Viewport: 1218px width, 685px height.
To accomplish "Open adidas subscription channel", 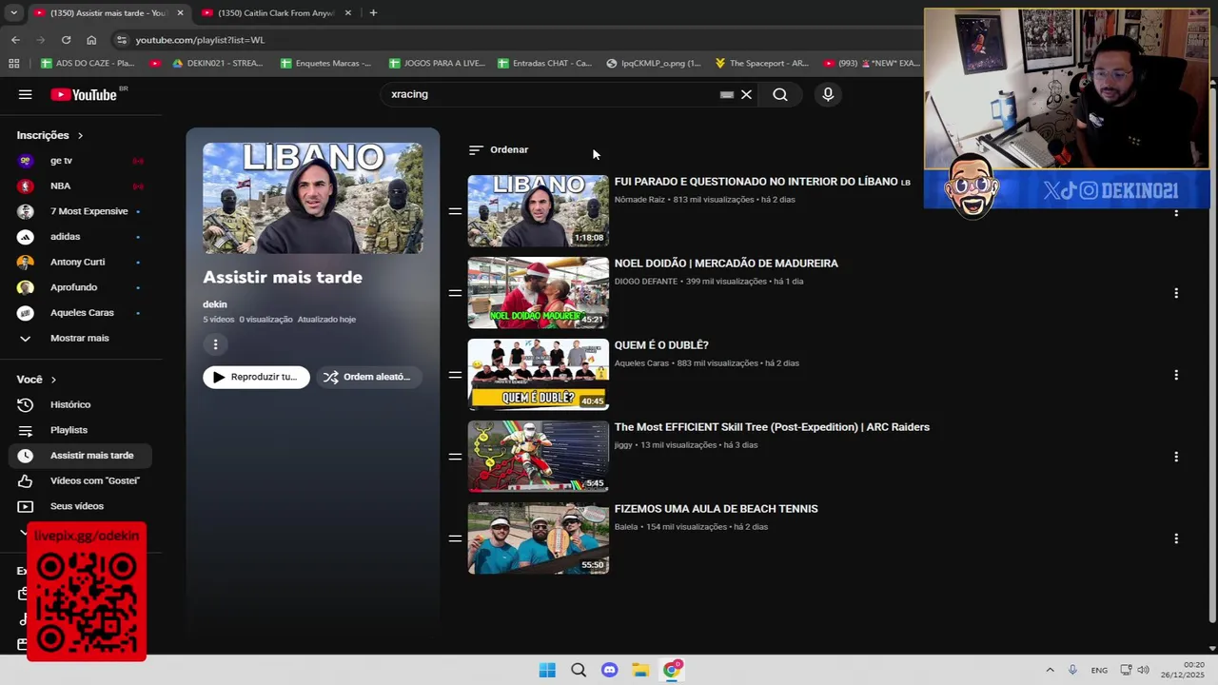I will 80,236.
